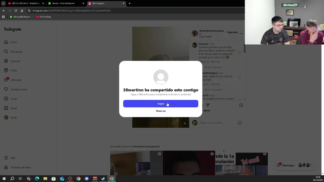Viewport: 324px width, 182px height.
Task: Open the taskbar clock and date
Action: (318, 178)
